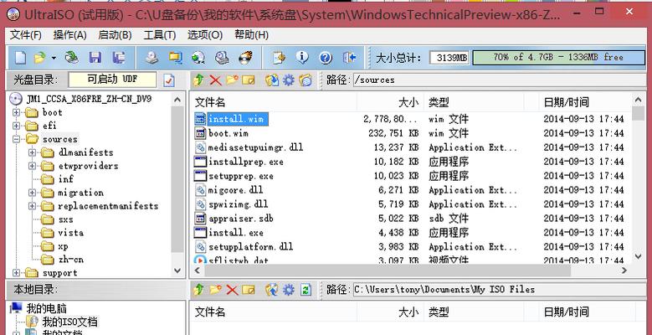Click the 70% of 4.7GB capacity bar
The height and width of the screenshot is (335, 652).
(x=558, y=58)
